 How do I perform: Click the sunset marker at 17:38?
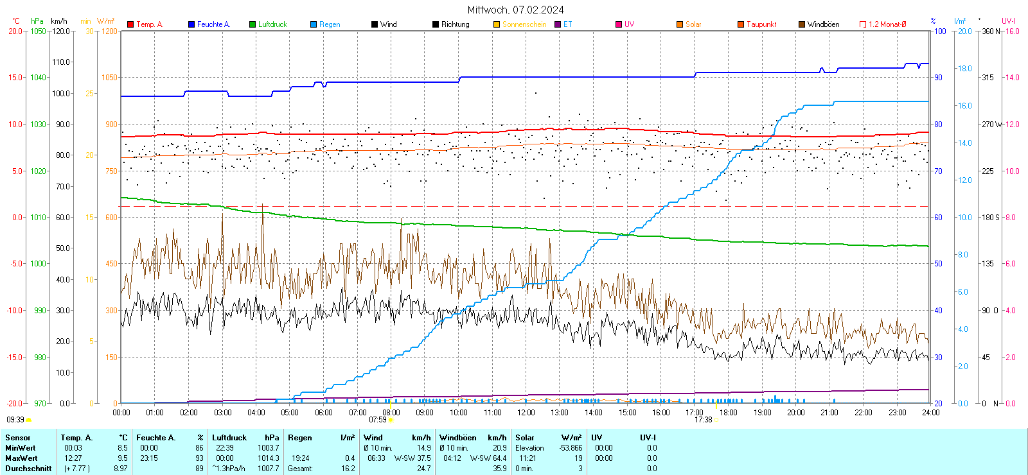[x=716, y=420]
